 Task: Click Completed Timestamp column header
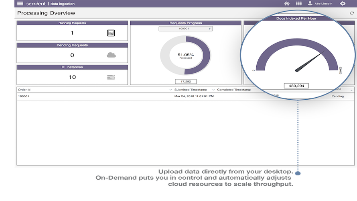point(234,90)
